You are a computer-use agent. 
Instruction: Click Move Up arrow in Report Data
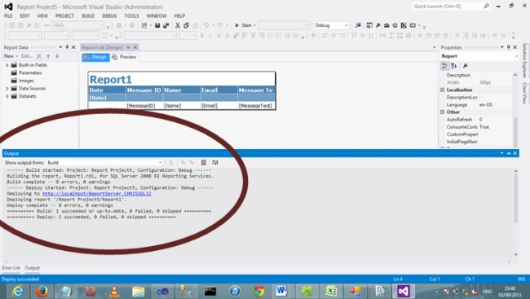point(48,56)
